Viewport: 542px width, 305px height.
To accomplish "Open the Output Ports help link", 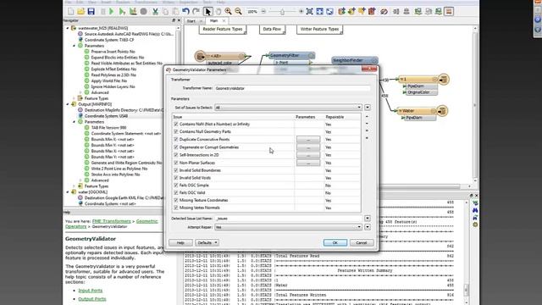I will click(x=92, y=299).
